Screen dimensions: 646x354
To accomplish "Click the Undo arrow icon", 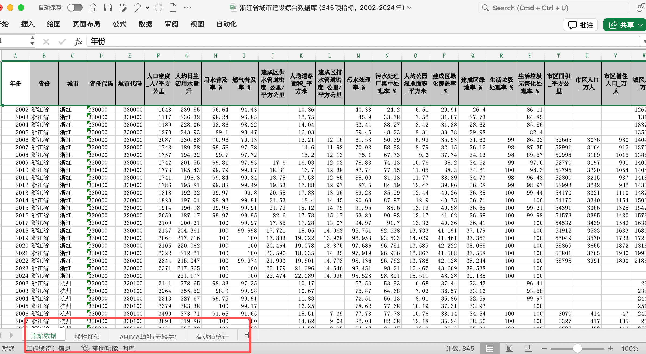I will (137, 8).
